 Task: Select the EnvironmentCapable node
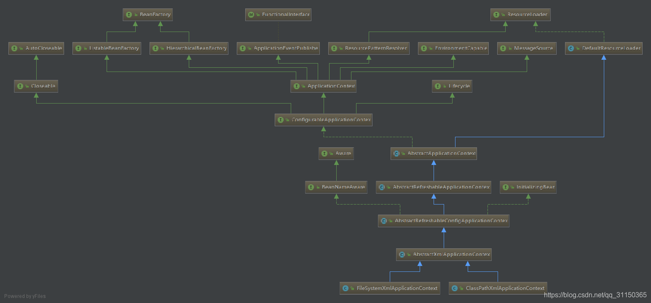coord(453,48)
